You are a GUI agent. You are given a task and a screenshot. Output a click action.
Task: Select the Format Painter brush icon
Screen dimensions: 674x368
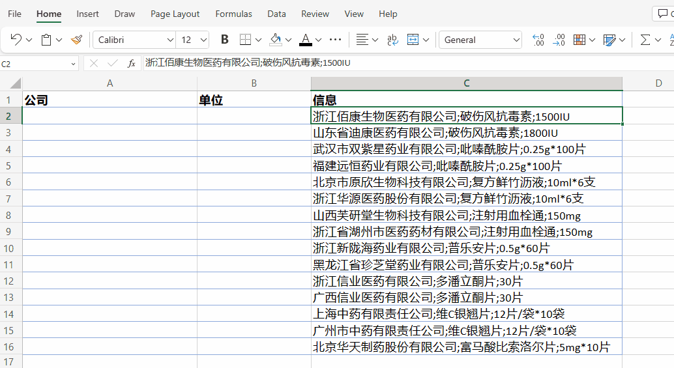(x=77, y=40)
